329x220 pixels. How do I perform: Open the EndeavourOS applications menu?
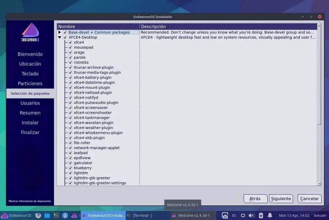pyautogui.click(x=16, y=215)
